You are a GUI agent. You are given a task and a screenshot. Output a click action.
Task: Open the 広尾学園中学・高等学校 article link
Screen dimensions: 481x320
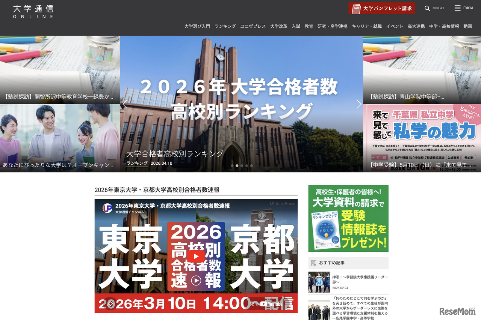(x=360, y=308)
